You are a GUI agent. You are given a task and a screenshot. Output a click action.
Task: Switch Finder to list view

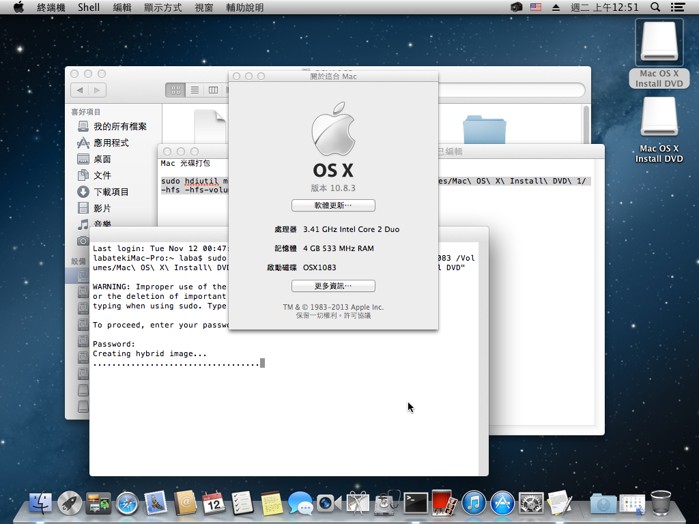pos(195,90)
